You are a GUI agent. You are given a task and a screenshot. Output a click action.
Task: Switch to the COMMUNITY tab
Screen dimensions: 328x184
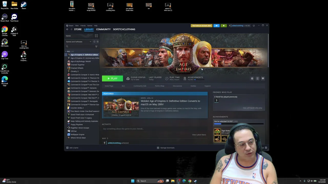[x=103, y=29]
